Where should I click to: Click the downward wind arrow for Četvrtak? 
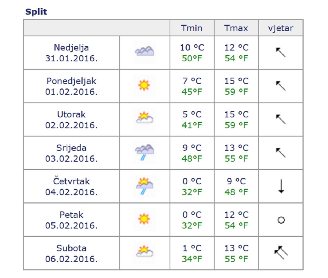(281, 186)
